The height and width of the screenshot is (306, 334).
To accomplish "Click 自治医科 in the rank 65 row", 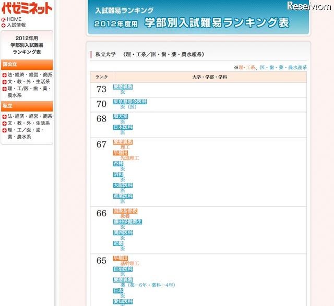I will tap(123, 269).
